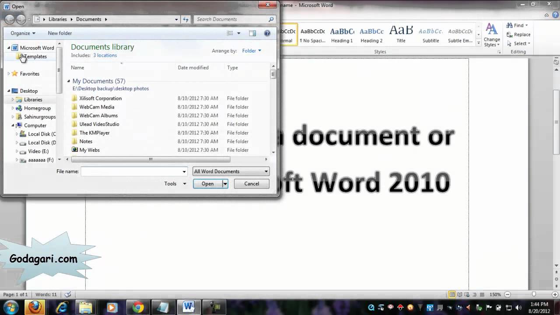Viewport: 560px width, 315px height.
Task: Open Windows Media Player from the taskbar
Action: point(112,307)
